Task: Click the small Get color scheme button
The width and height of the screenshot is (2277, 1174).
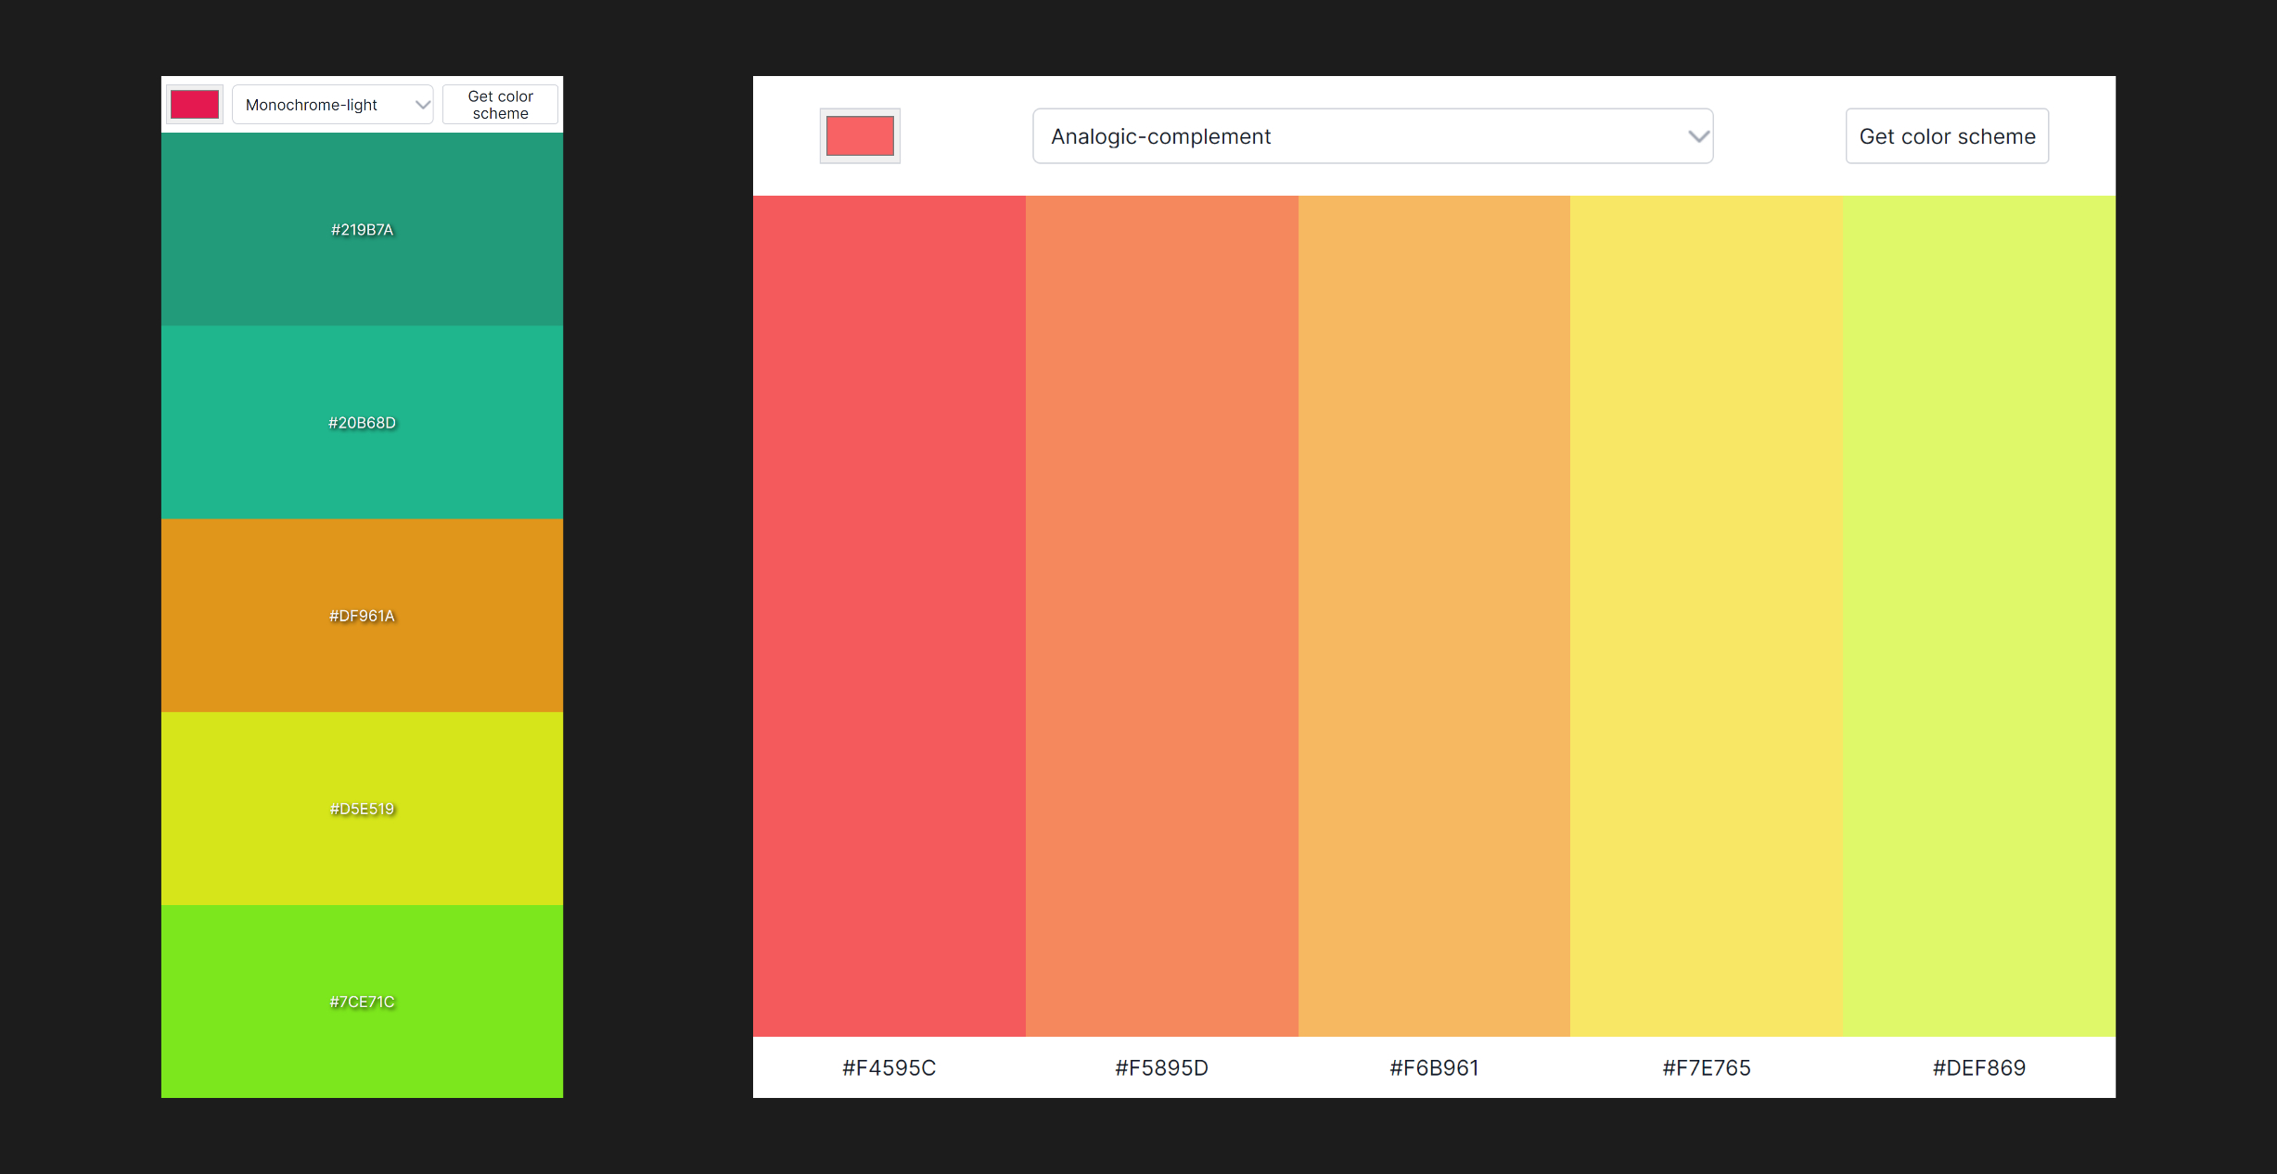Action: coord(500,105)
